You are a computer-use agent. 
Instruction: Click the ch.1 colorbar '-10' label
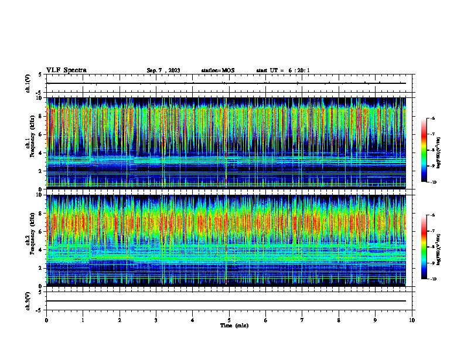tap(433, 182)
